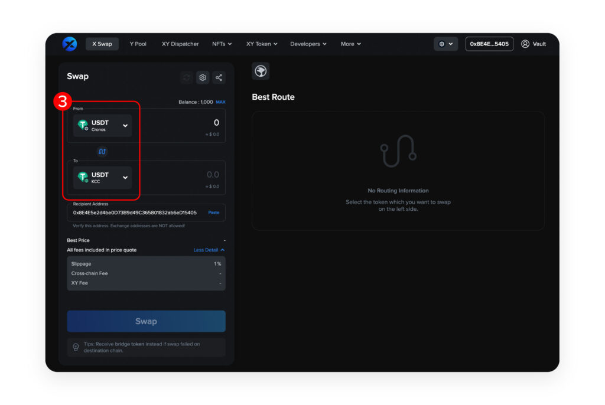605x405 pixels.
Task: Expand the XY Token menu
Action: coord(262,44)
